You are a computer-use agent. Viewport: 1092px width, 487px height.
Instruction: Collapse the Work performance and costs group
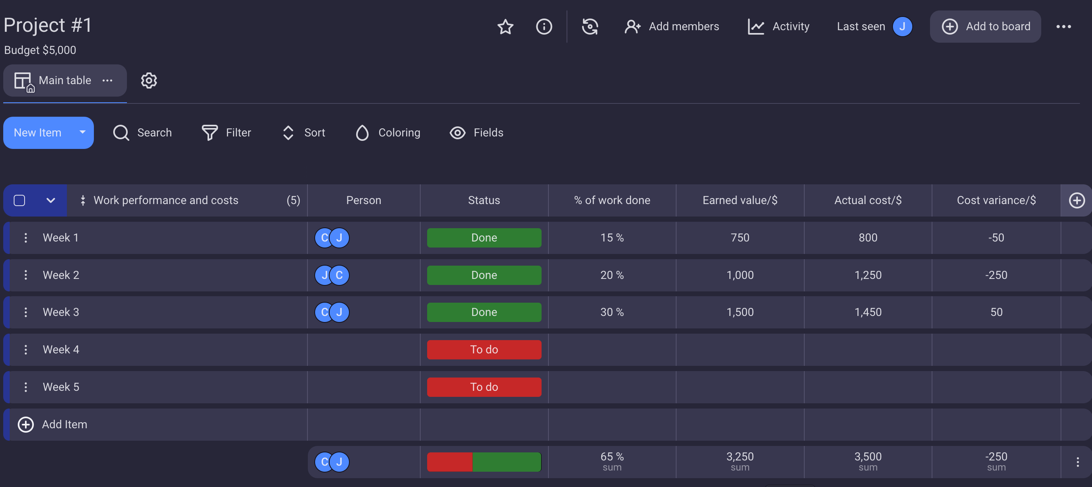click(x=50, y=200)
